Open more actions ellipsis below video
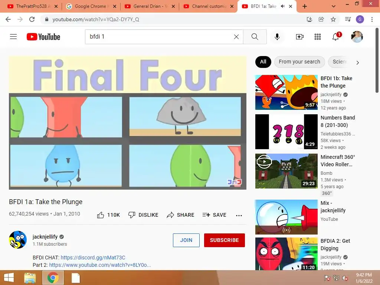 click(x=239, y=215)
